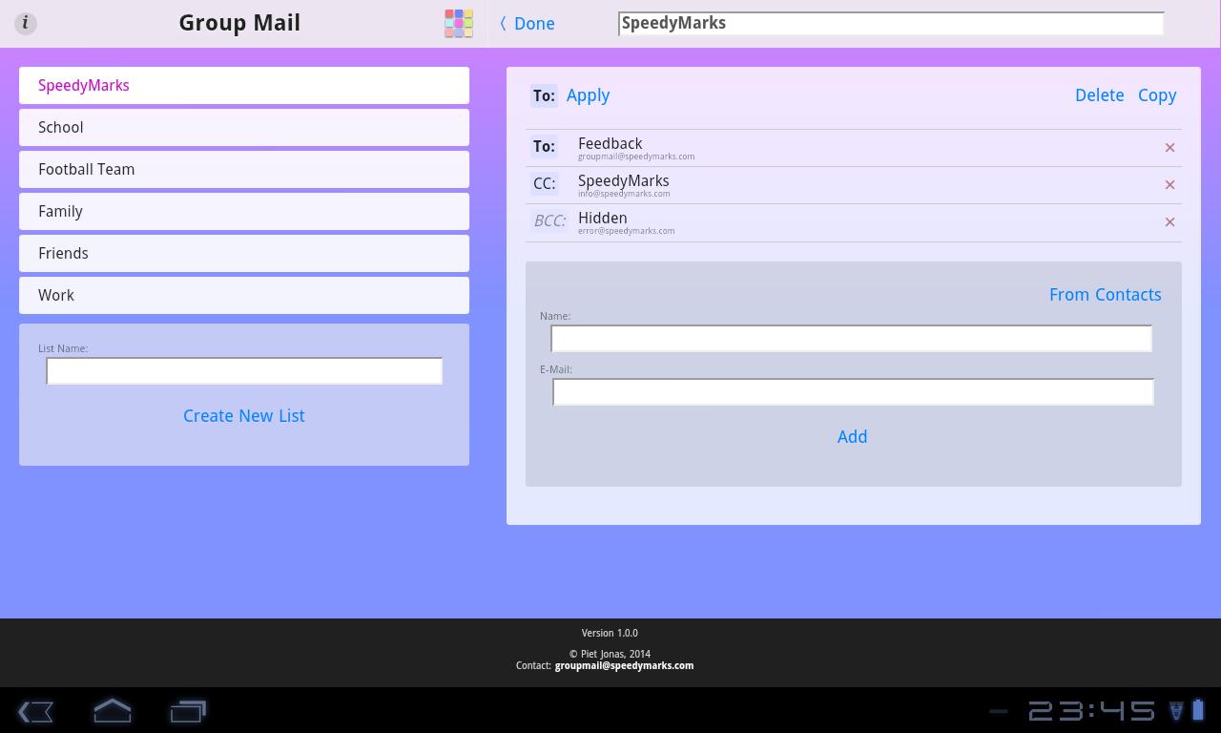Screen dimensions: 1221x733
Task: Focus the E-Mail input field
Action: coord(853,391)
